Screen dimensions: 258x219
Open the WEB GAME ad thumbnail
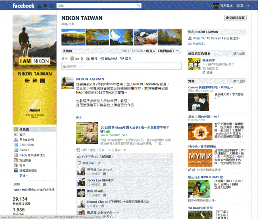tap(199, 189)
